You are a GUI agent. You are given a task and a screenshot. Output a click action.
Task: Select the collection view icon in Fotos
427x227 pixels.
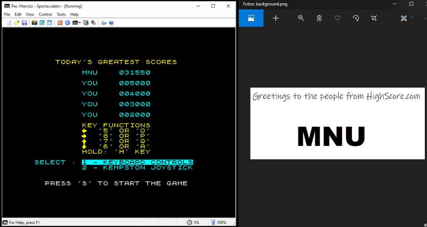(251, 18)
